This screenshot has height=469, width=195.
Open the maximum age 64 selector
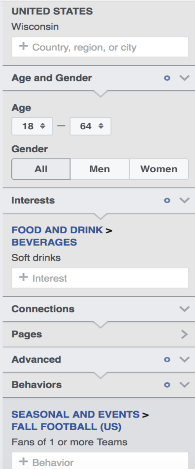point(91,127)
